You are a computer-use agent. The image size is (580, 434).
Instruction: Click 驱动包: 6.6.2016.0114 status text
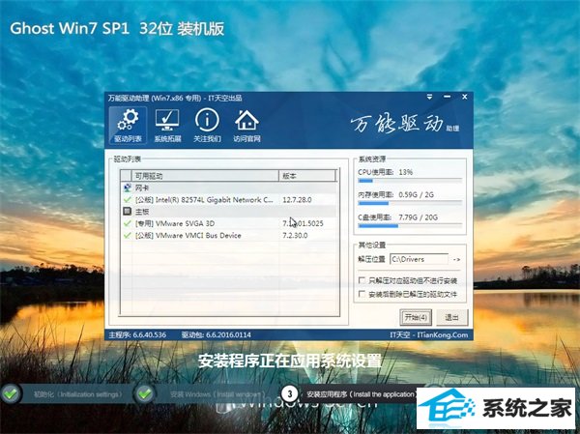(x=216, y=335)
